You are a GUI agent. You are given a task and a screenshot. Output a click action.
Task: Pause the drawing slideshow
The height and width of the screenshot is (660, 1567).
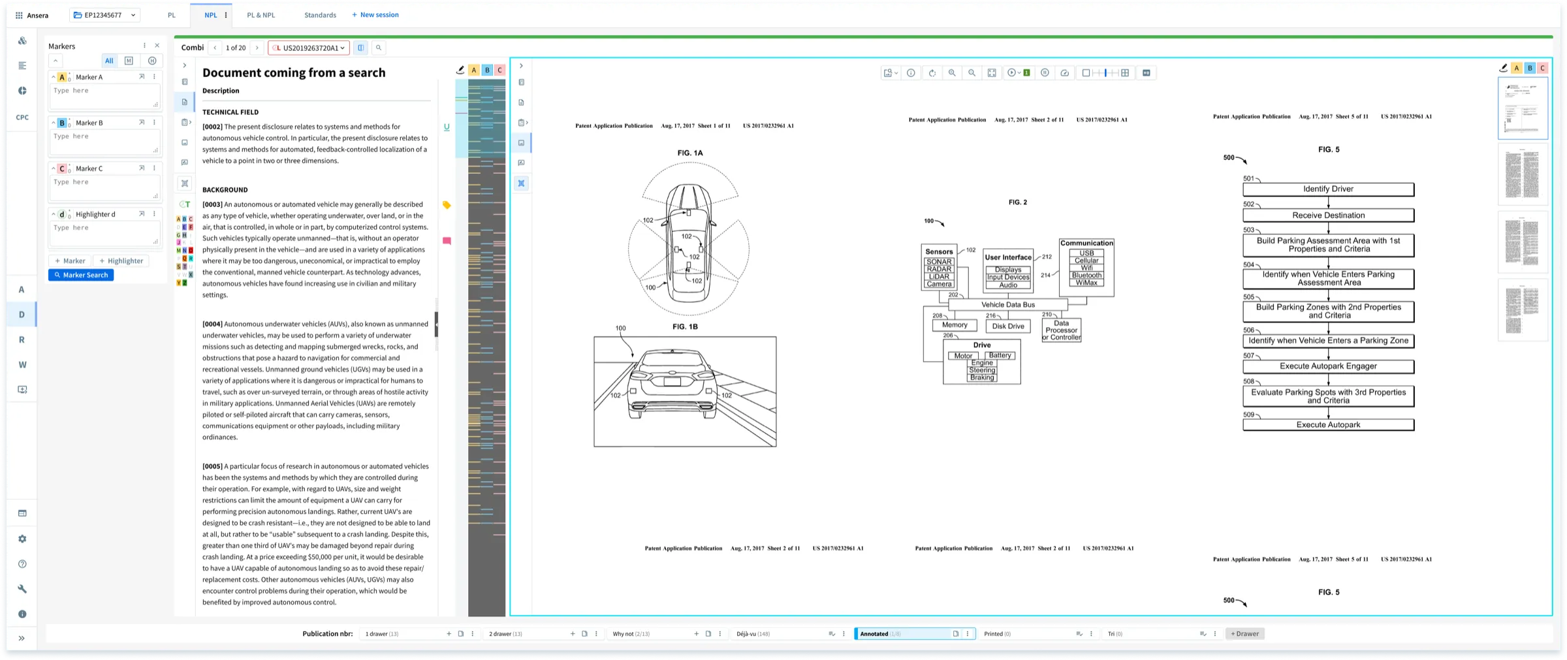(1045, 73)
